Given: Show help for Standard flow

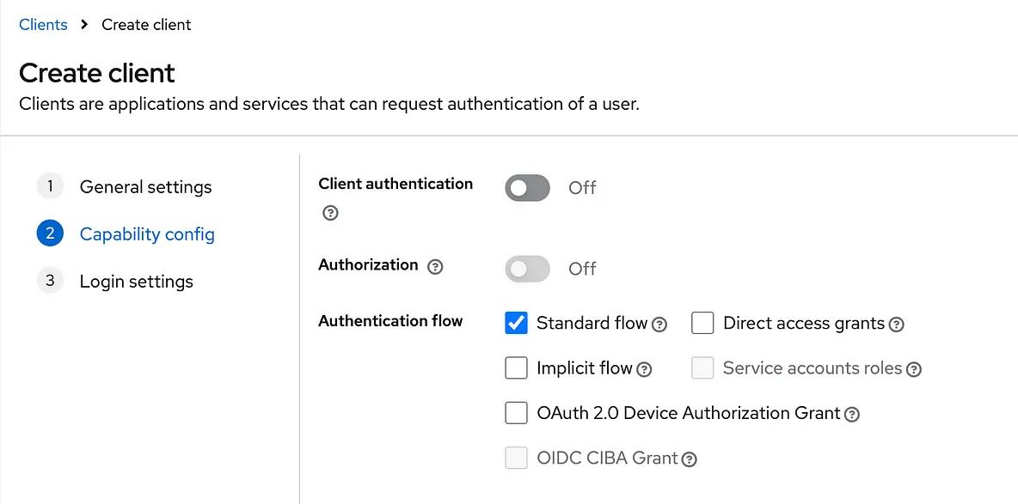Looking at the screenshot, I should 659,325.
